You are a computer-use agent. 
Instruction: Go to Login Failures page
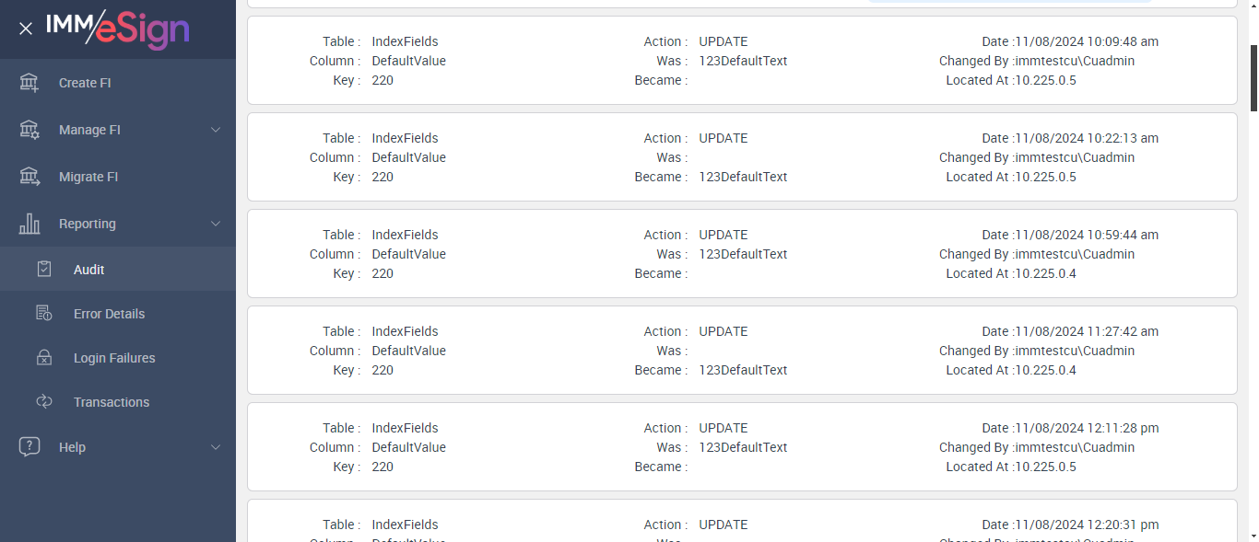pos(114,358)
